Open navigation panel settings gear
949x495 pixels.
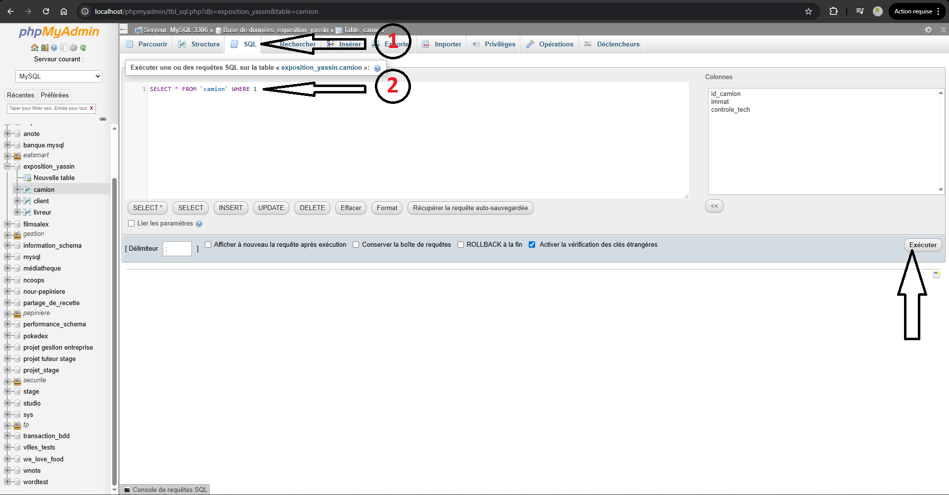click(x=73, y=48)
